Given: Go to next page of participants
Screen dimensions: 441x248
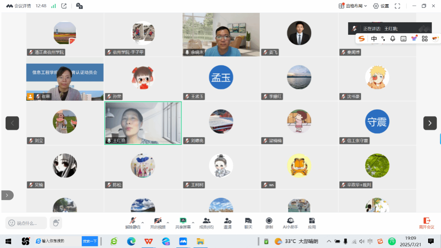Looking at the screenshot, I should click(x=430, y=123).
